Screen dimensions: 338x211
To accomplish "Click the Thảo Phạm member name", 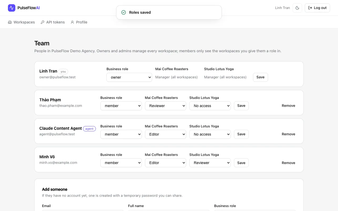I will [50, 100].
